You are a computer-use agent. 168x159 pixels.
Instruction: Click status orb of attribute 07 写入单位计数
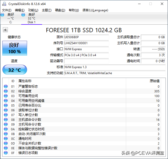click(x=6, y=115)
